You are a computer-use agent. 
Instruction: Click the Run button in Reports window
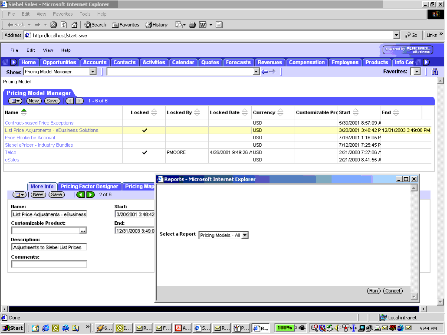(x=374, y=291)
